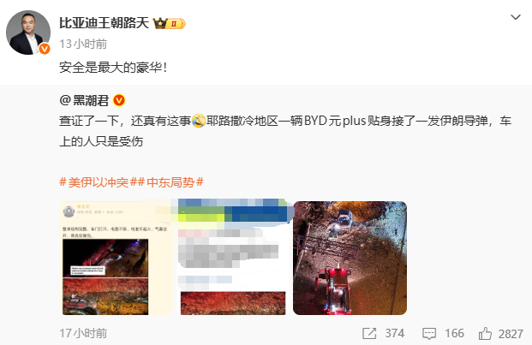532x345 pixels.
Task: Click the 2827 likes count
Action: tap(511, 334)
